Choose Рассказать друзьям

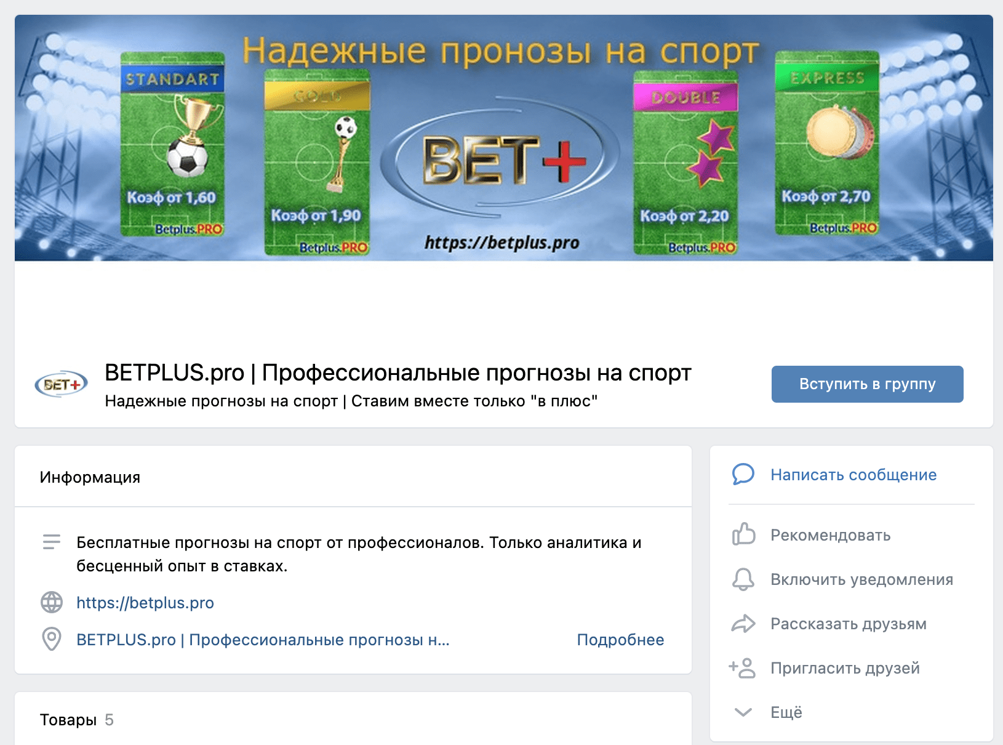coord(849,624)
